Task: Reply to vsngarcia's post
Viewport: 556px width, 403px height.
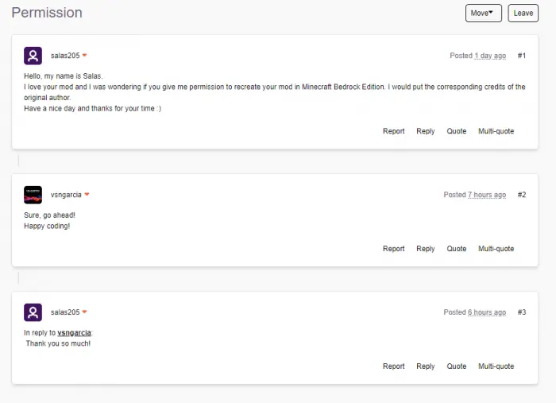Action: coord(425,249)
